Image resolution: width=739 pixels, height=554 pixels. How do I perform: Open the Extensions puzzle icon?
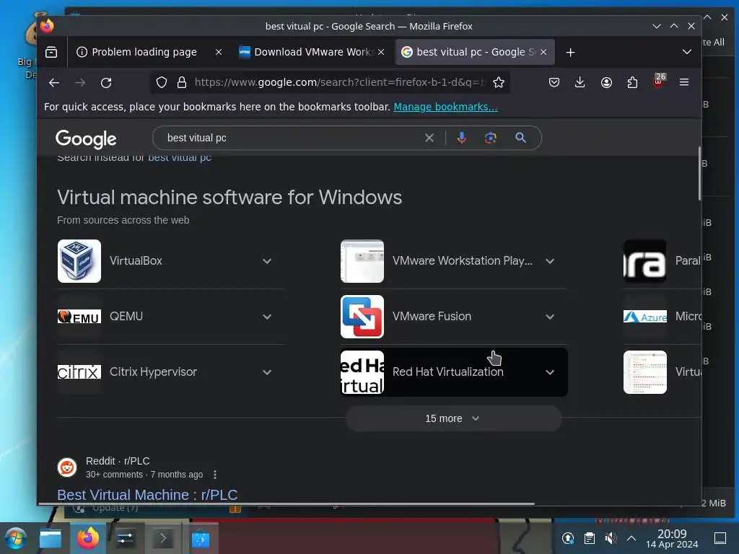[x=632, y=82]
